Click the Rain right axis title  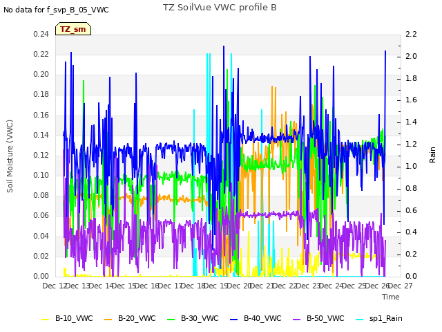[432, 155]
